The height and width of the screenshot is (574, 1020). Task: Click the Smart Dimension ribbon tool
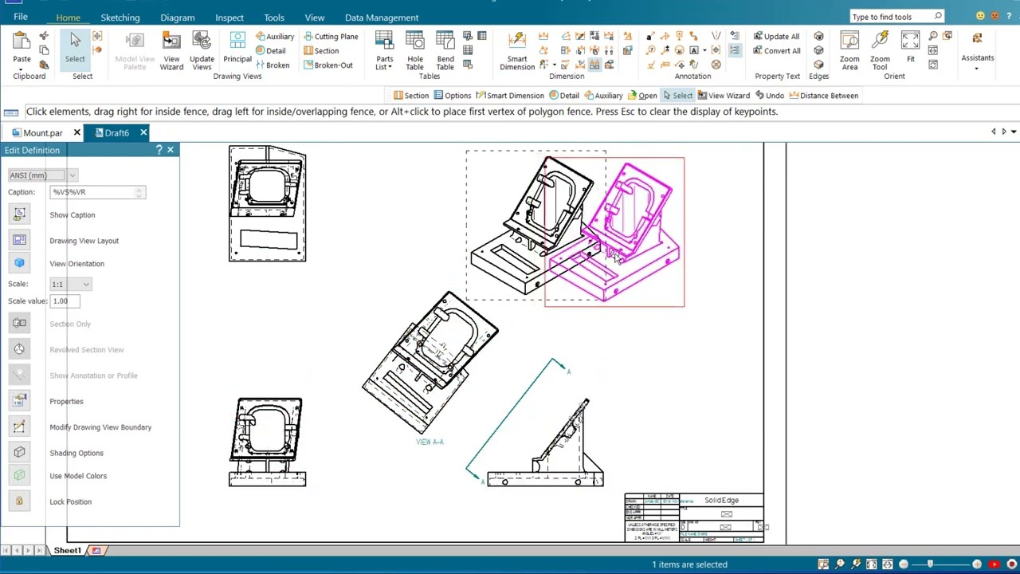coord(517,51)
